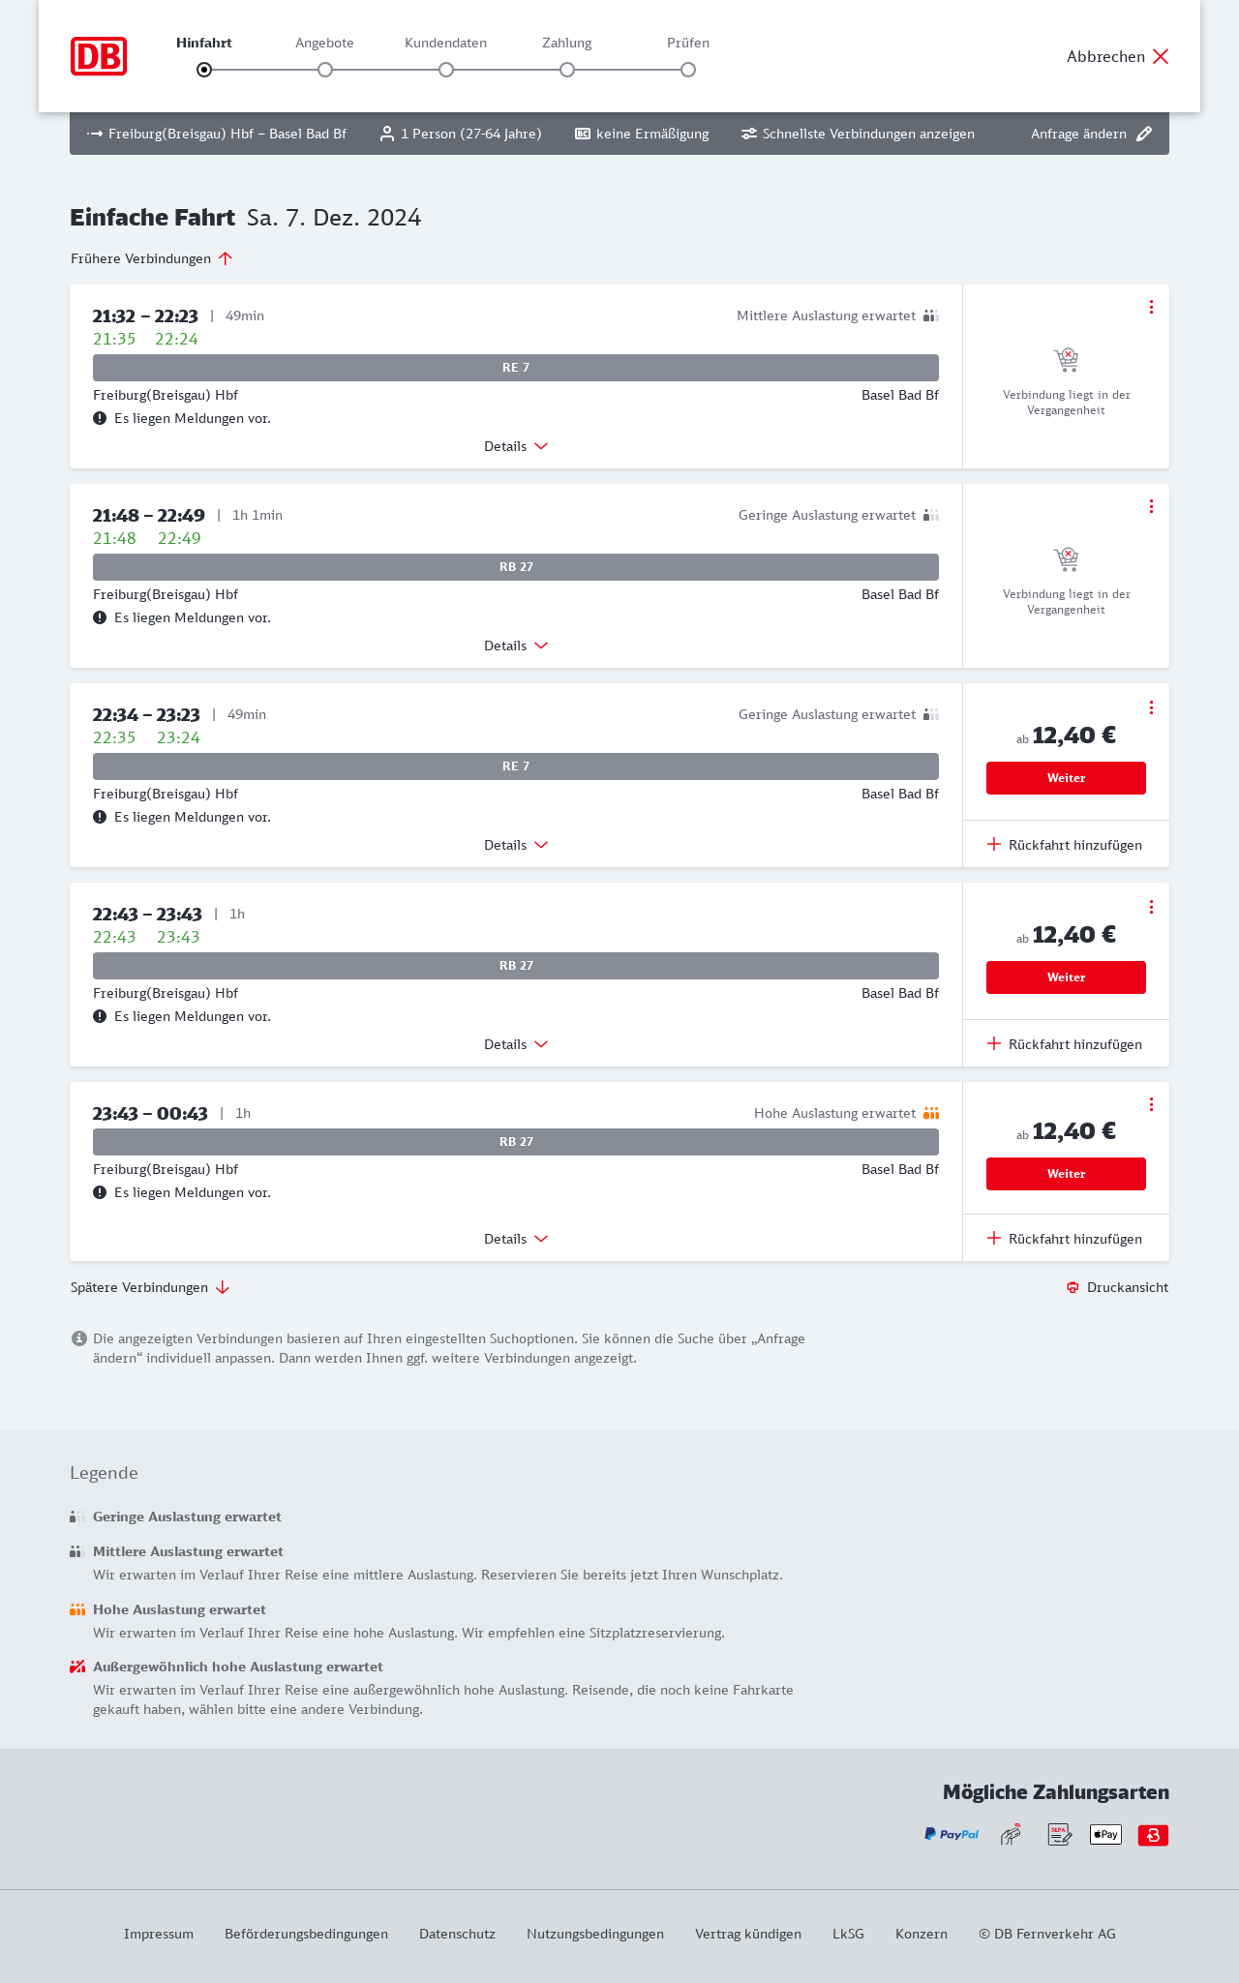Open three-dot menu for the 22:34 connection
The width and height of the screenshot is (1239, 1983).
pyautogui.click(x=1151, y=707)
